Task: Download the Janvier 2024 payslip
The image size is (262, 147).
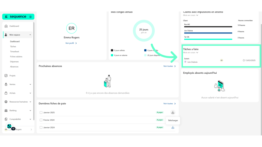Action: point(173,128)
